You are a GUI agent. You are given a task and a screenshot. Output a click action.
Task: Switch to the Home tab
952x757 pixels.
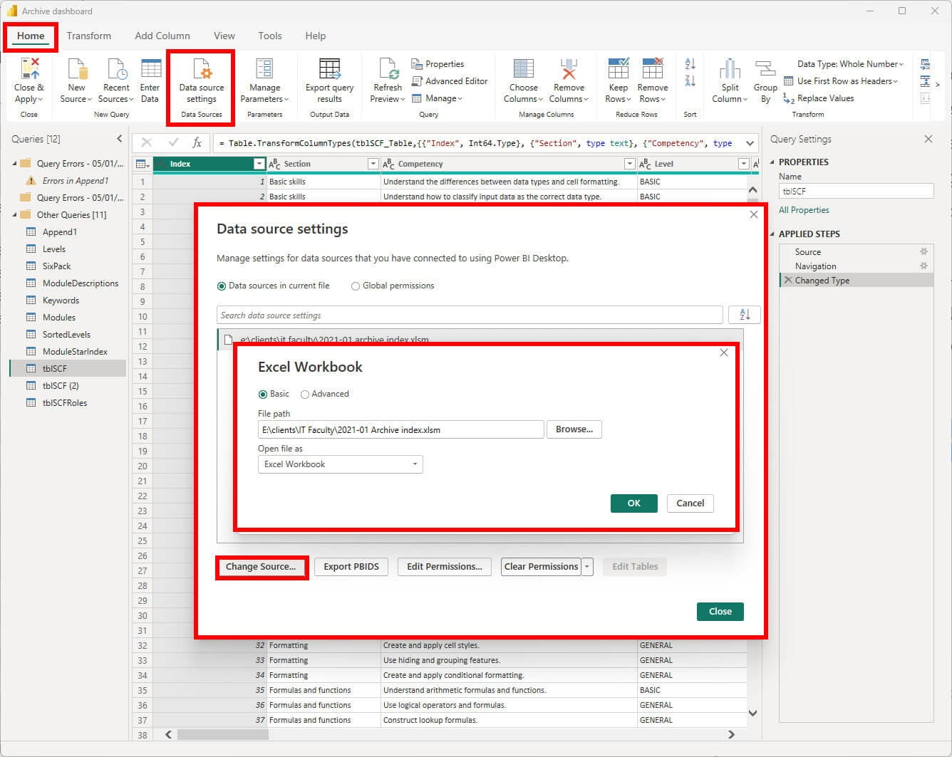(31, 36)
